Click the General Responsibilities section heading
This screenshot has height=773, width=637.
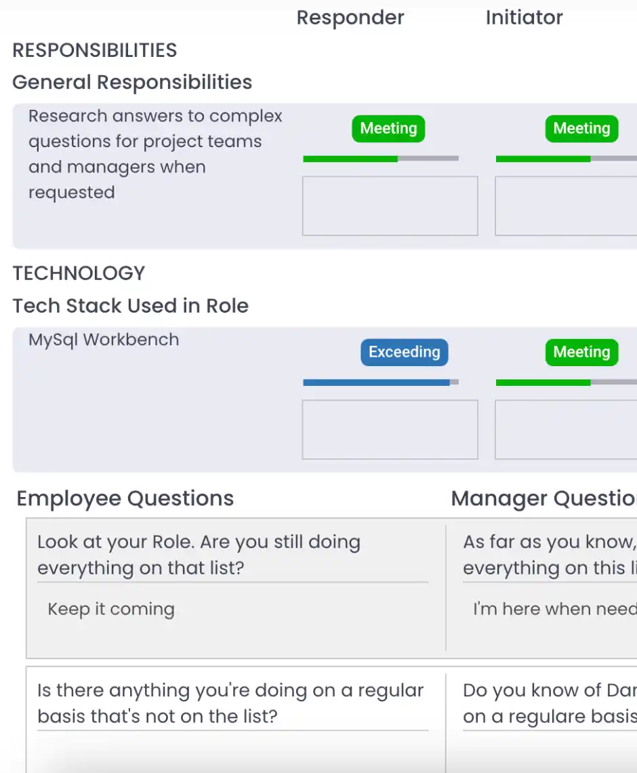point(132,82)
